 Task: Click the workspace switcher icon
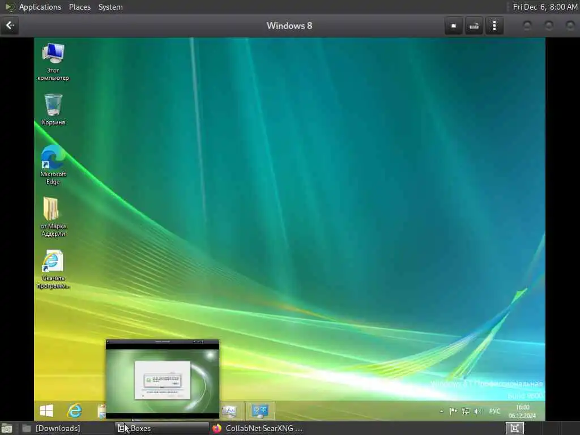[514, 428]
